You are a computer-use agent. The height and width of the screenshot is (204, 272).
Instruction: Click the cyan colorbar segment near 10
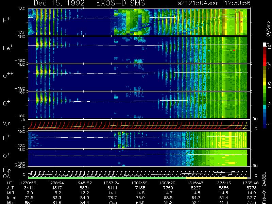(265, 106)
